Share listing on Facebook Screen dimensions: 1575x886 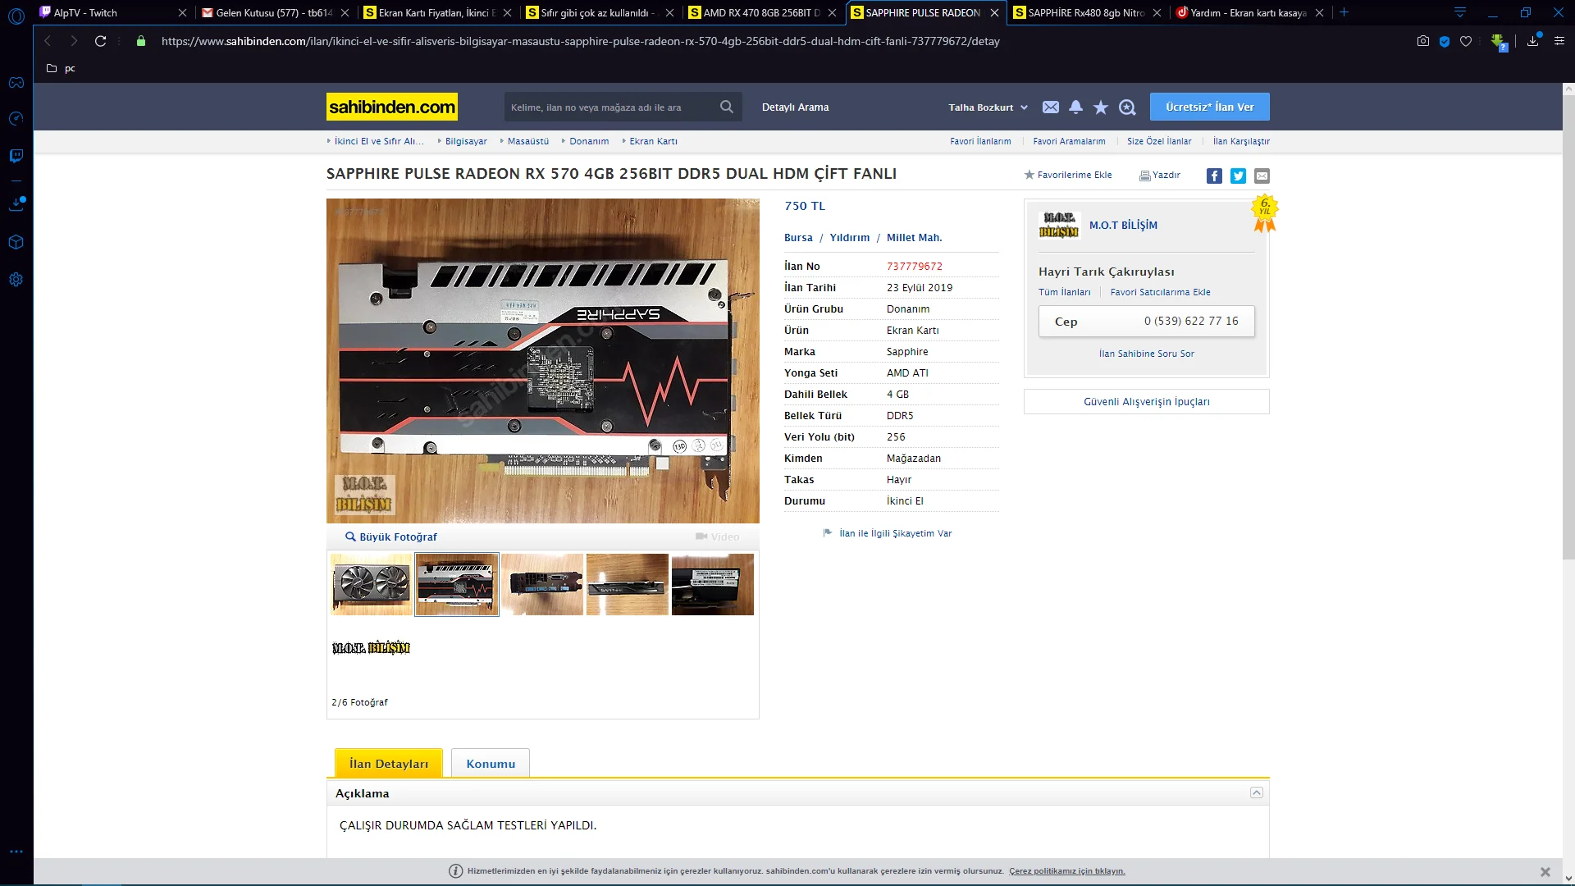(x=1214, y=176)
